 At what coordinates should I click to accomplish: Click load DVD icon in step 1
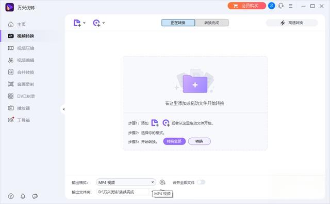(166, 123)
